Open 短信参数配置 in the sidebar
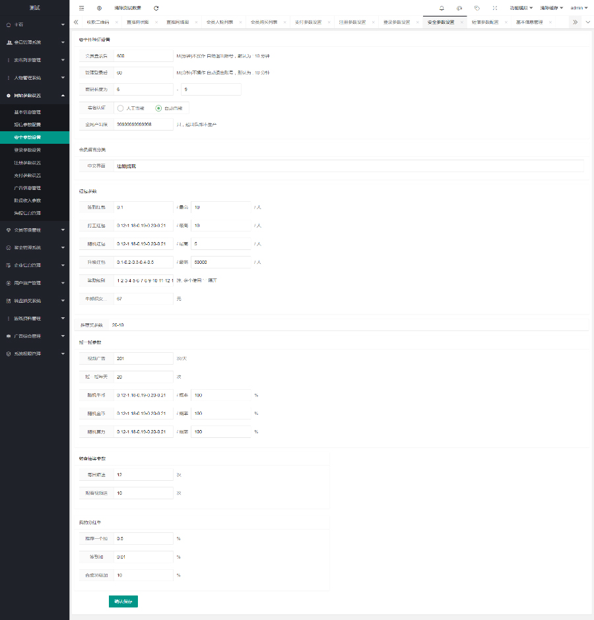594x620 pixels. 28,125
